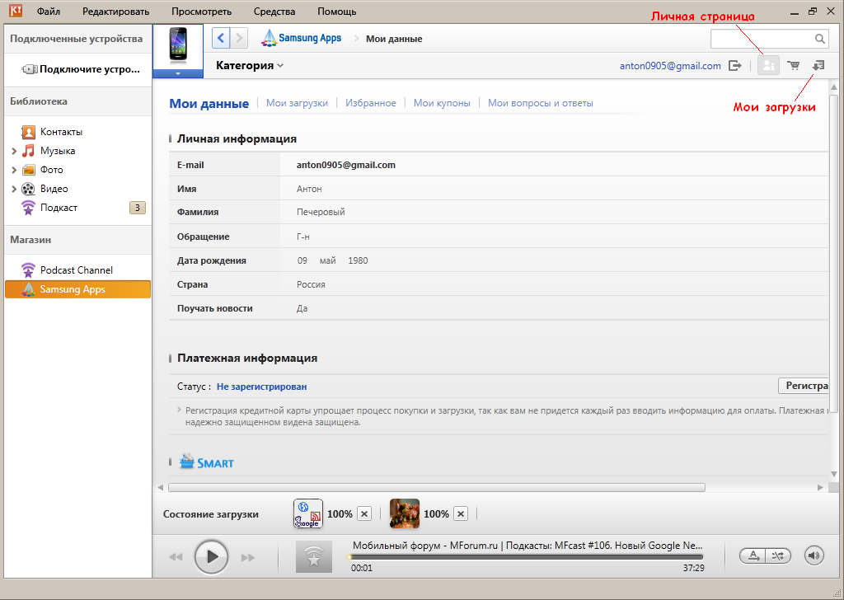Select the Мои данные tab
Screen dimensions: 844x600
point(209,103)
